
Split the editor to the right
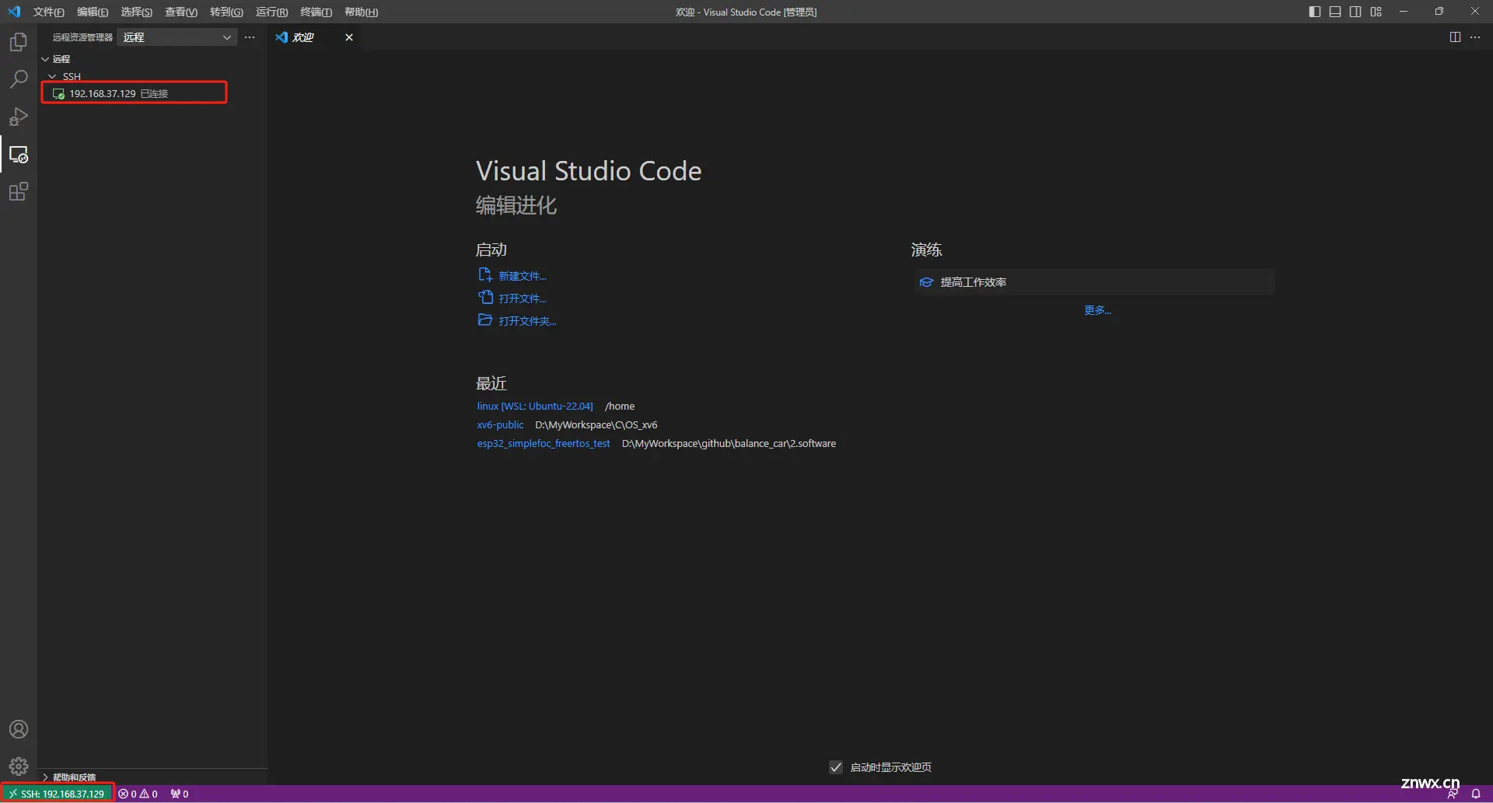tap(1455, 37)
